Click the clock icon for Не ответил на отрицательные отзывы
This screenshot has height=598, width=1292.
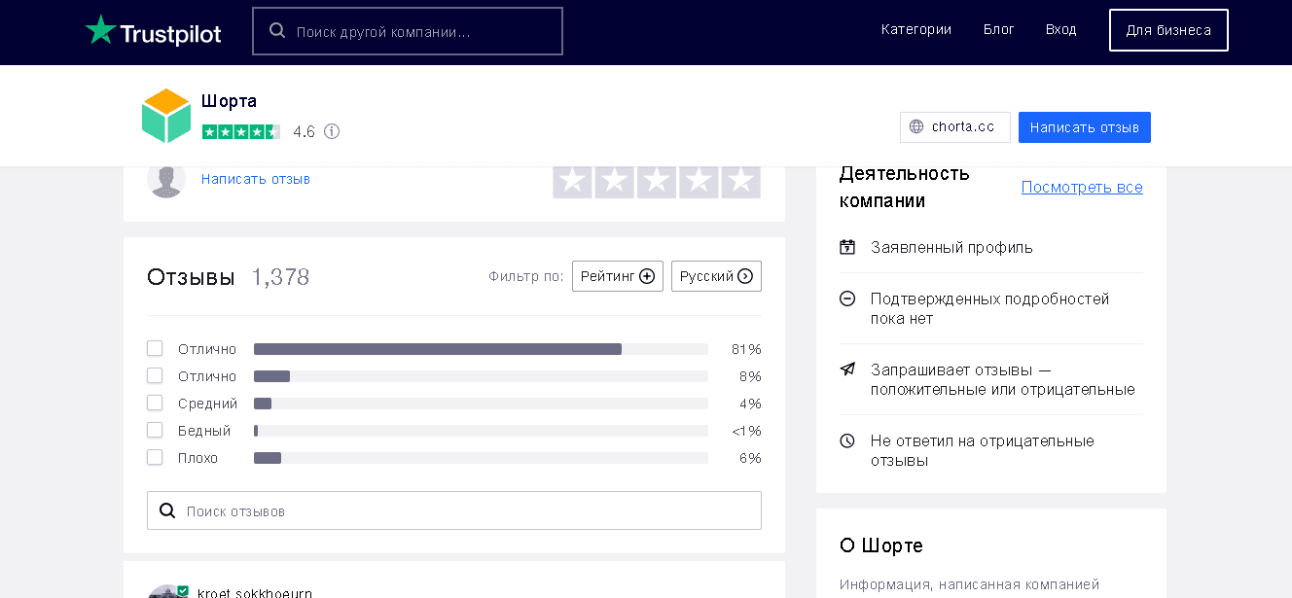(x=847, y=440)
